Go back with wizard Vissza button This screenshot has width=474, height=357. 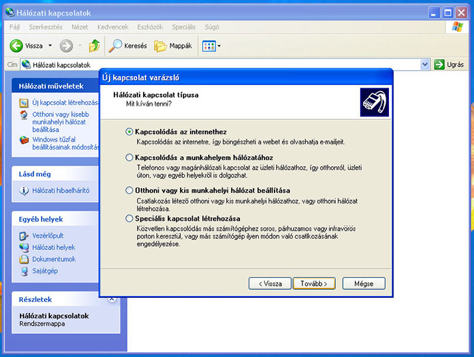(x=270, y=284)
